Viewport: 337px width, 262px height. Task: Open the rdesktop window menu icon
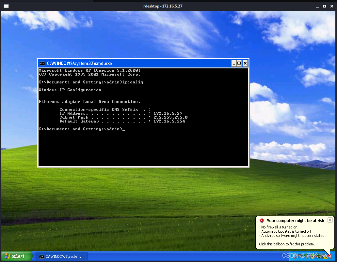click(x=6, y=6)
